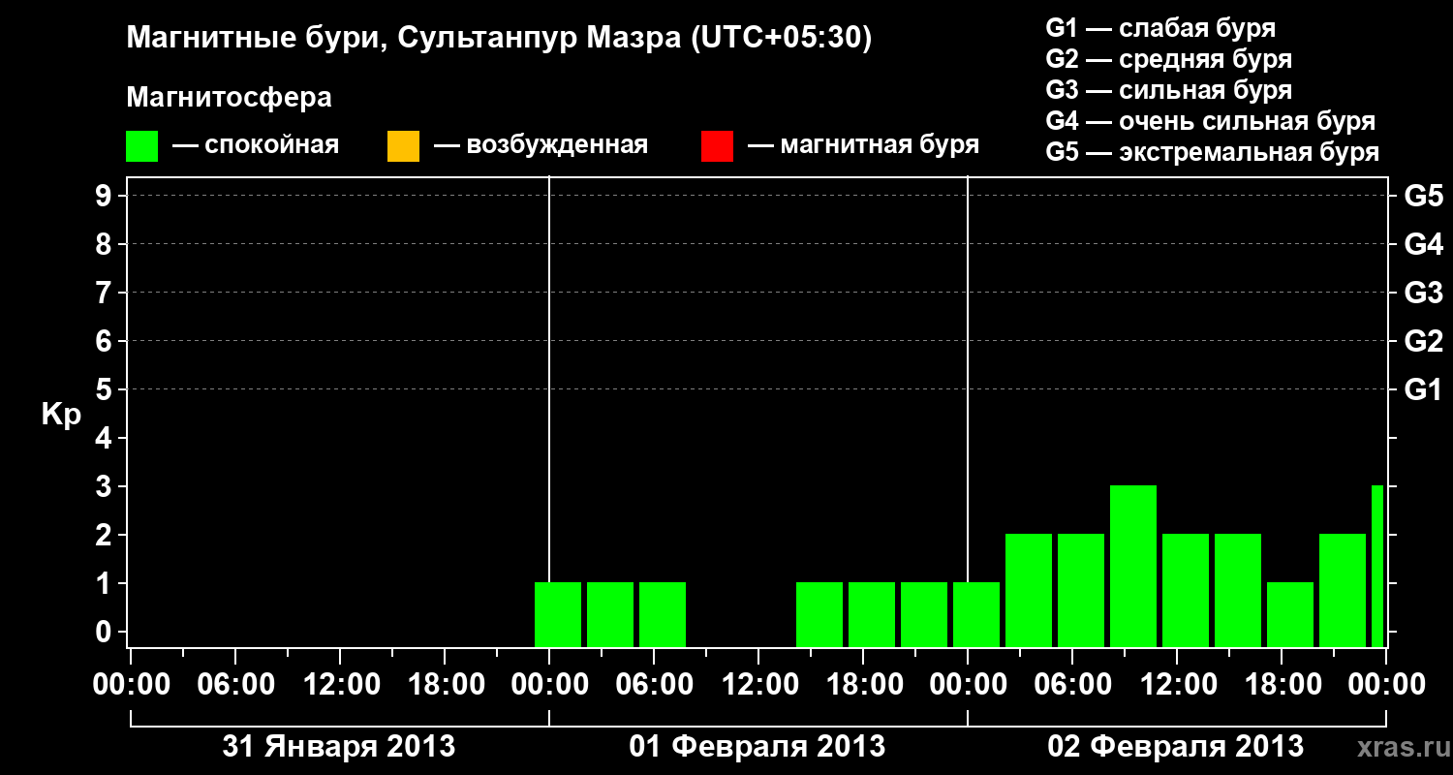Screen dimensions: 1453x775
Task: Click the 'Магнитосфера' legend heading
Action: click(229, 98)
